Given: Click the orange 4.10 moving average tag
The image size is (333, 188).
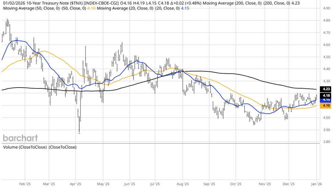Looking at the screenshot, I should (326, 106).
